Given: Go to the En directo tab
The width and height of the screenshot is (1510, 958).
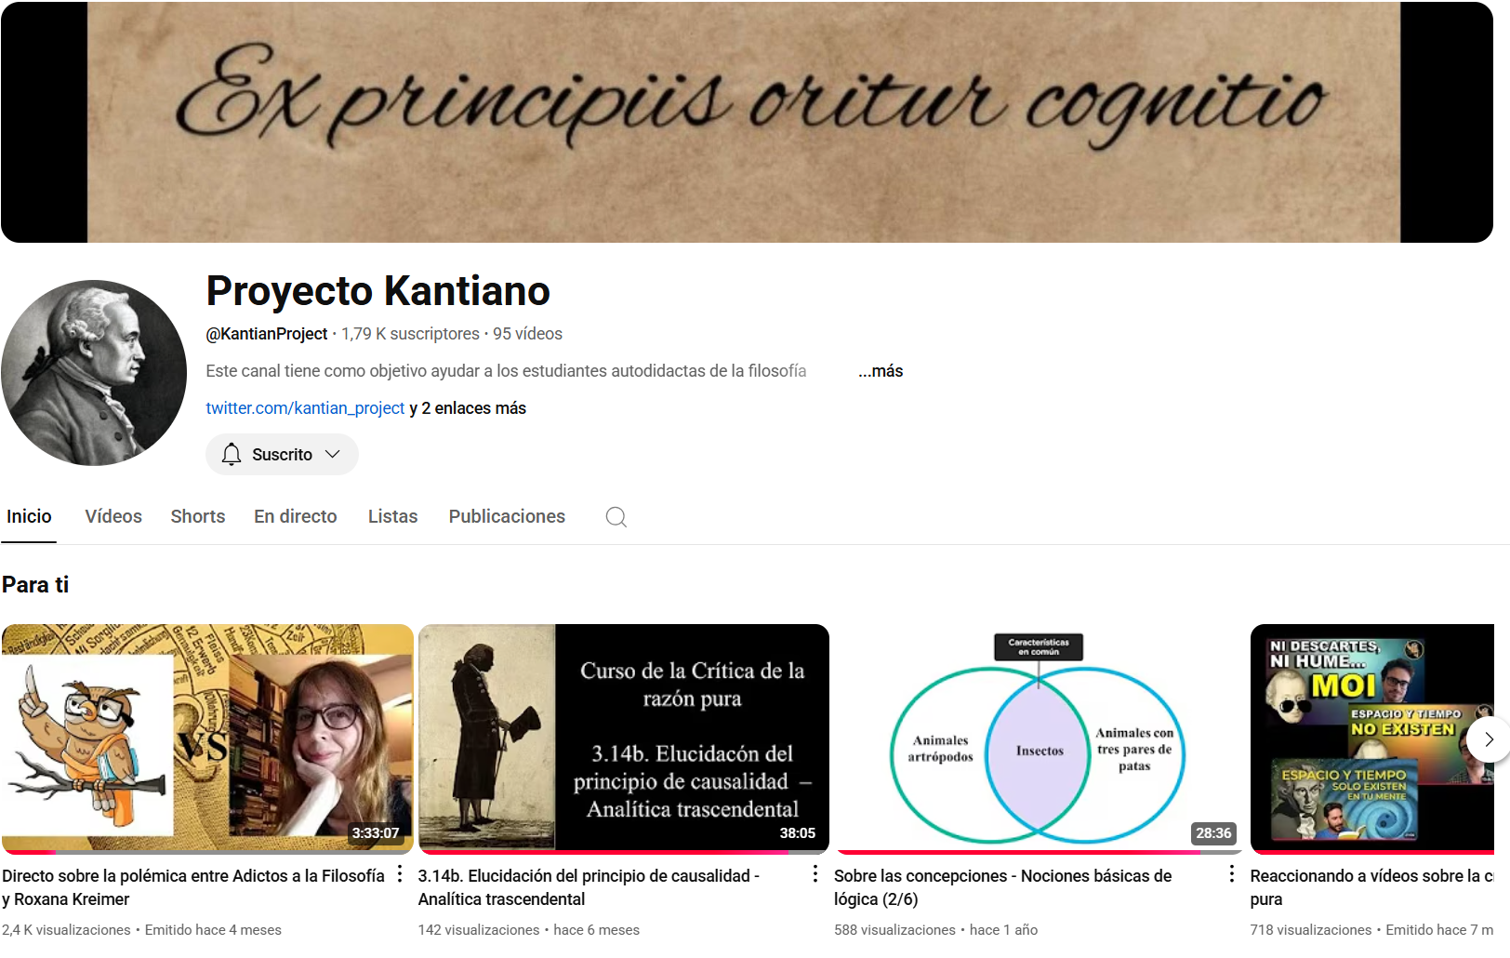Looking at the screenshot, I should [x=295, y=516].
